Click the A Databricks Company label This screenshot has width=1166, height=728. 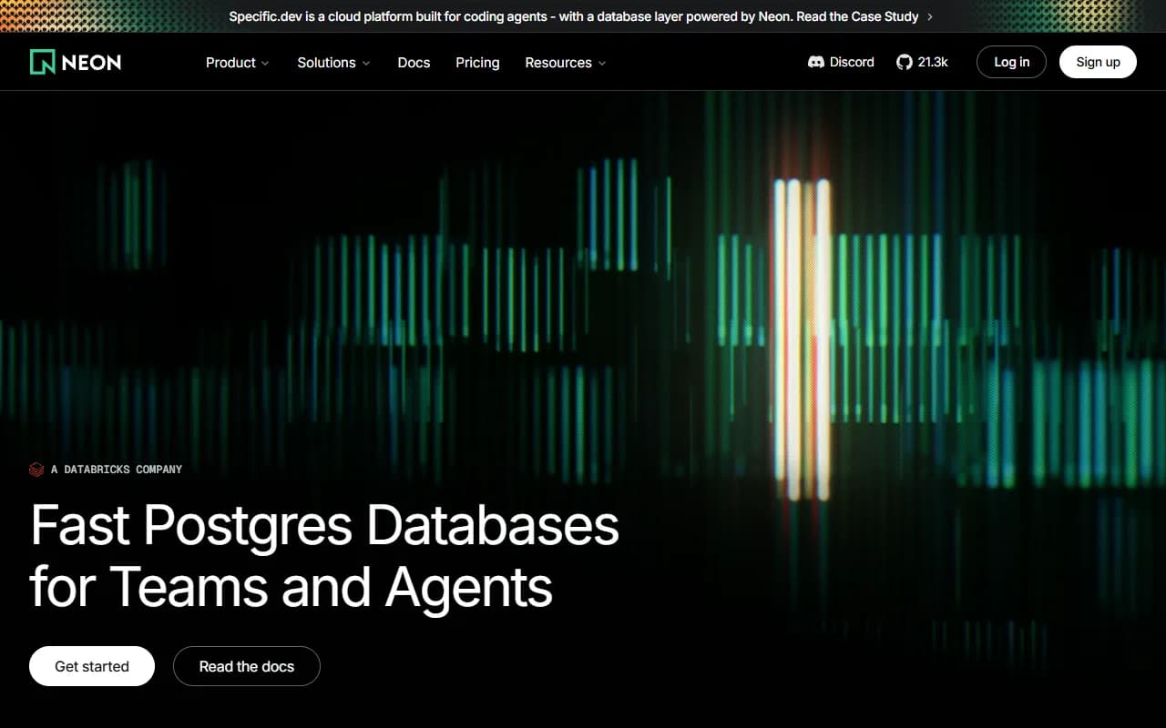coord(117,470)
